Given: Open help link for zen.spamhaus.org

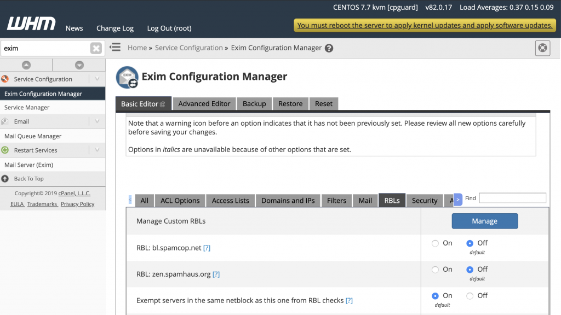Looking at the screenshot, I should (x=216, y=275).
